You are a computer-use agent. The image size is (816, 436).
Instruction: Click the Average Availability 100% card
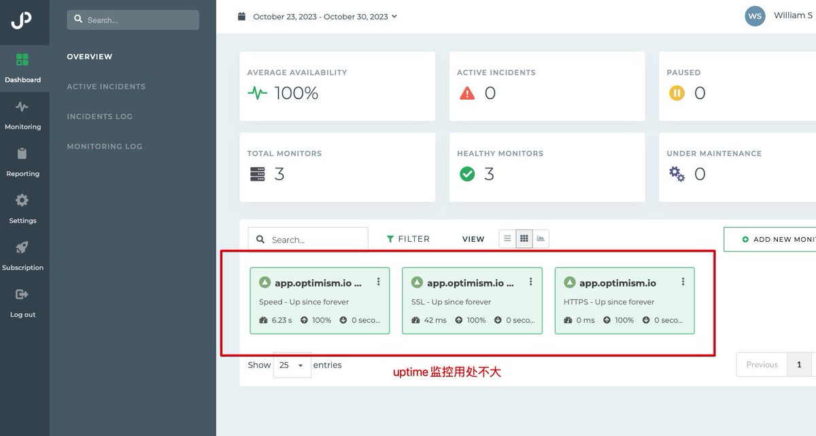pos(337,86)
